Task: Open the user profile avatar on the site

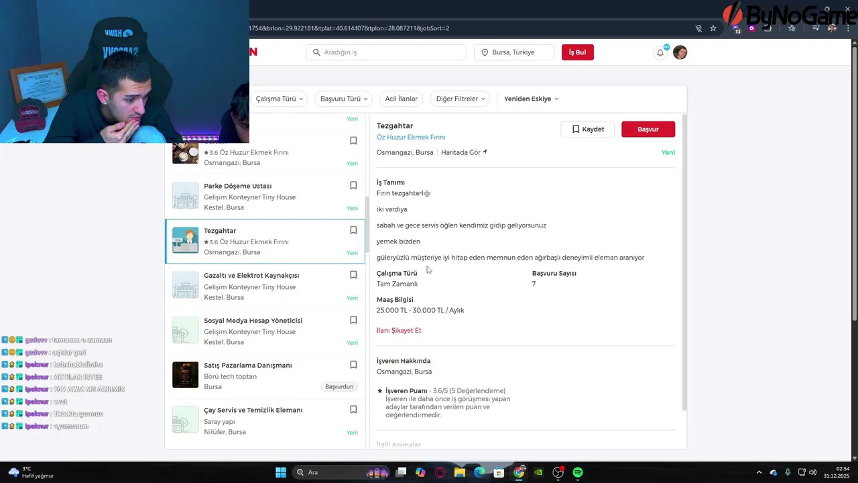Action: click(x=680, y=52)
